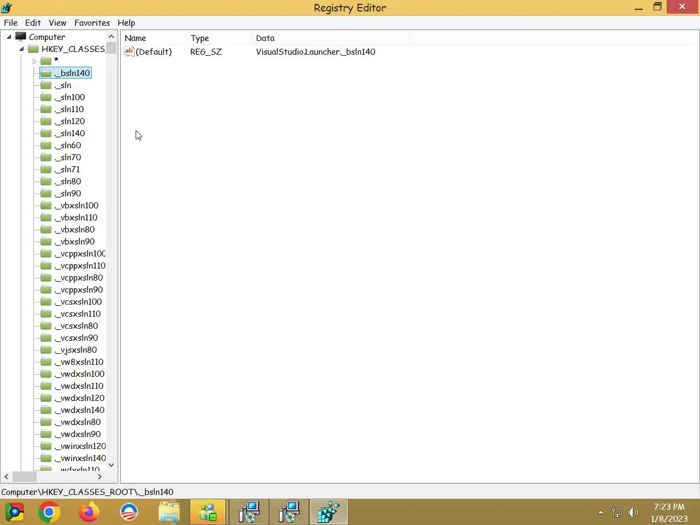Select the ._sln110 key
Viewport: 700px width, 525px height.
pyautogui.click(x=69, y=109)
